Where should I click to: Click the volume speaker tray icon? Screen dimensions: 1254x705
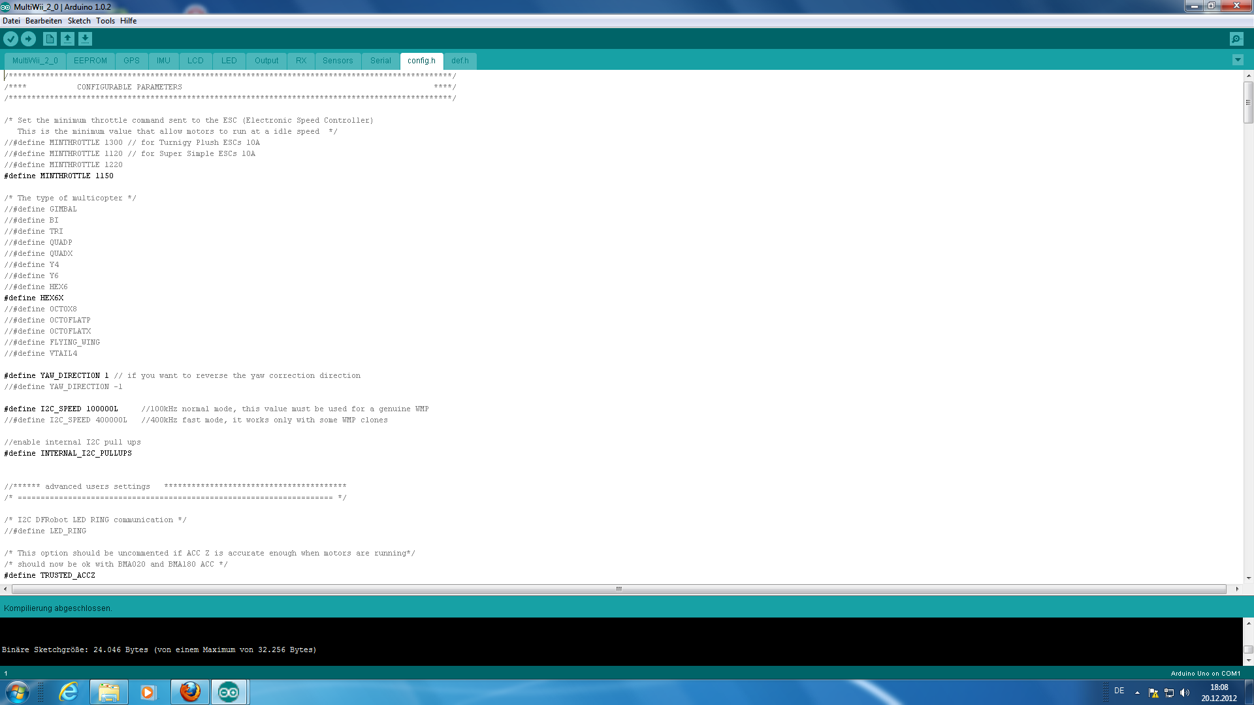(1185, 693)
